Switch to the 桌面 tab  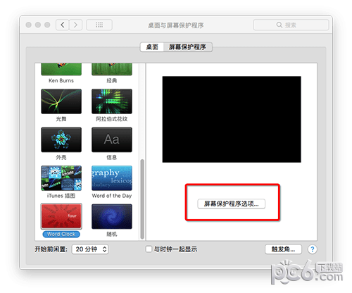coord(152,47)
